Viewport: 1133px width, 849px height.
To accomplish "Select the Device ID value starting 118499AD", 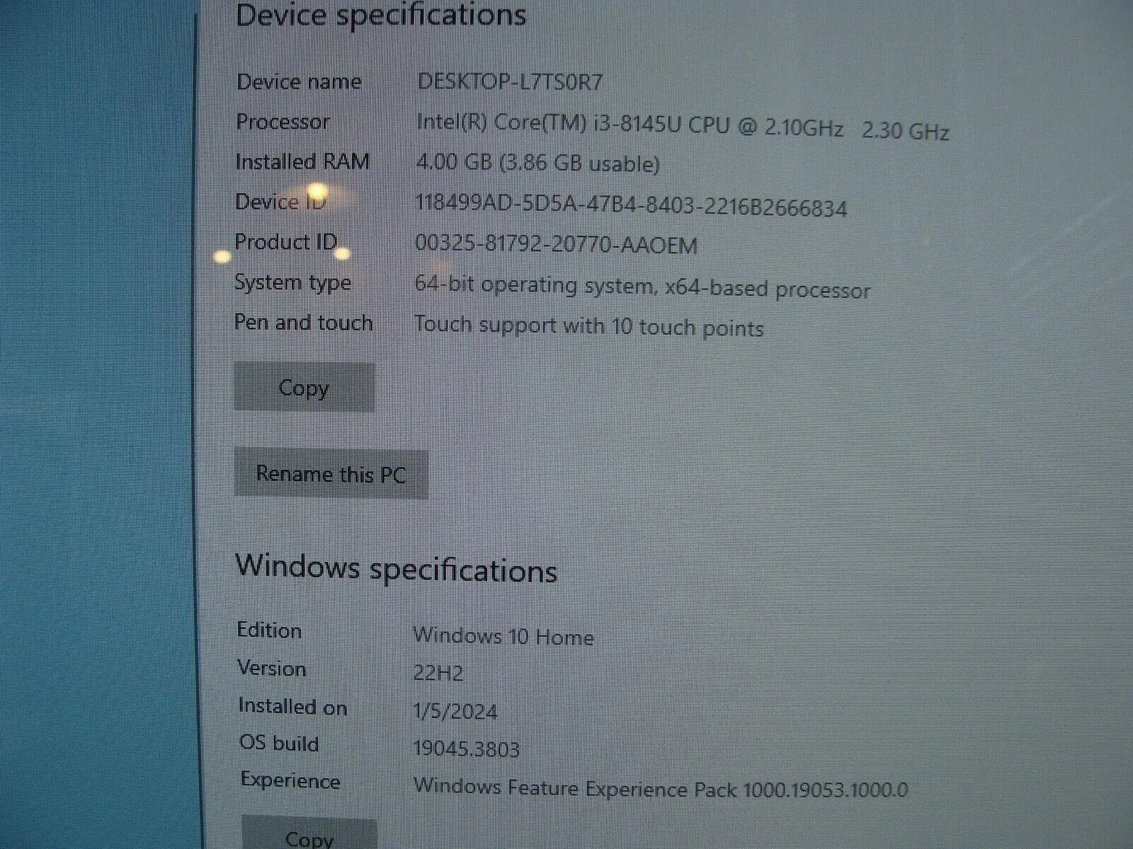I will pos(631,206).
